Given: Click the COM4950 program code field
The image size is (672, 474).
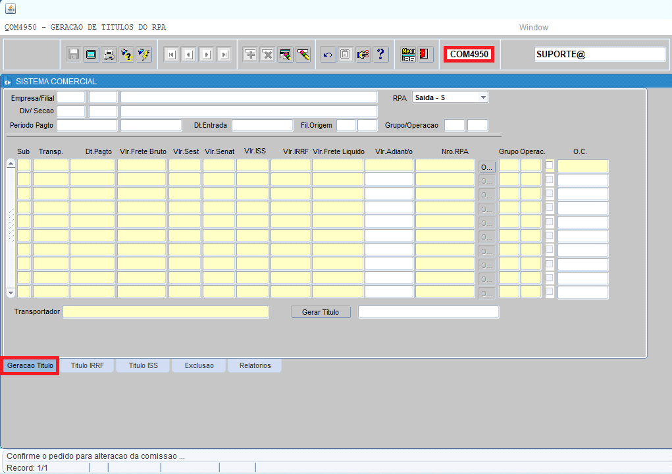Looking at the screenshot, I should click(469, 55).
